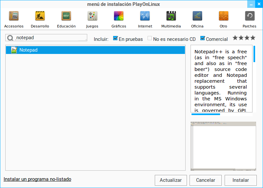Click the Cancelar button
This screenshot has height=188, width=263.
(206, 180)
